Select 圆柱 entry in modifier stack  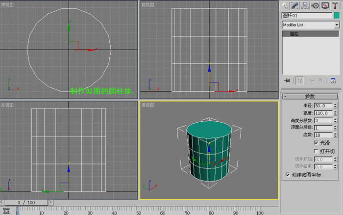click(x=311, y=34)
